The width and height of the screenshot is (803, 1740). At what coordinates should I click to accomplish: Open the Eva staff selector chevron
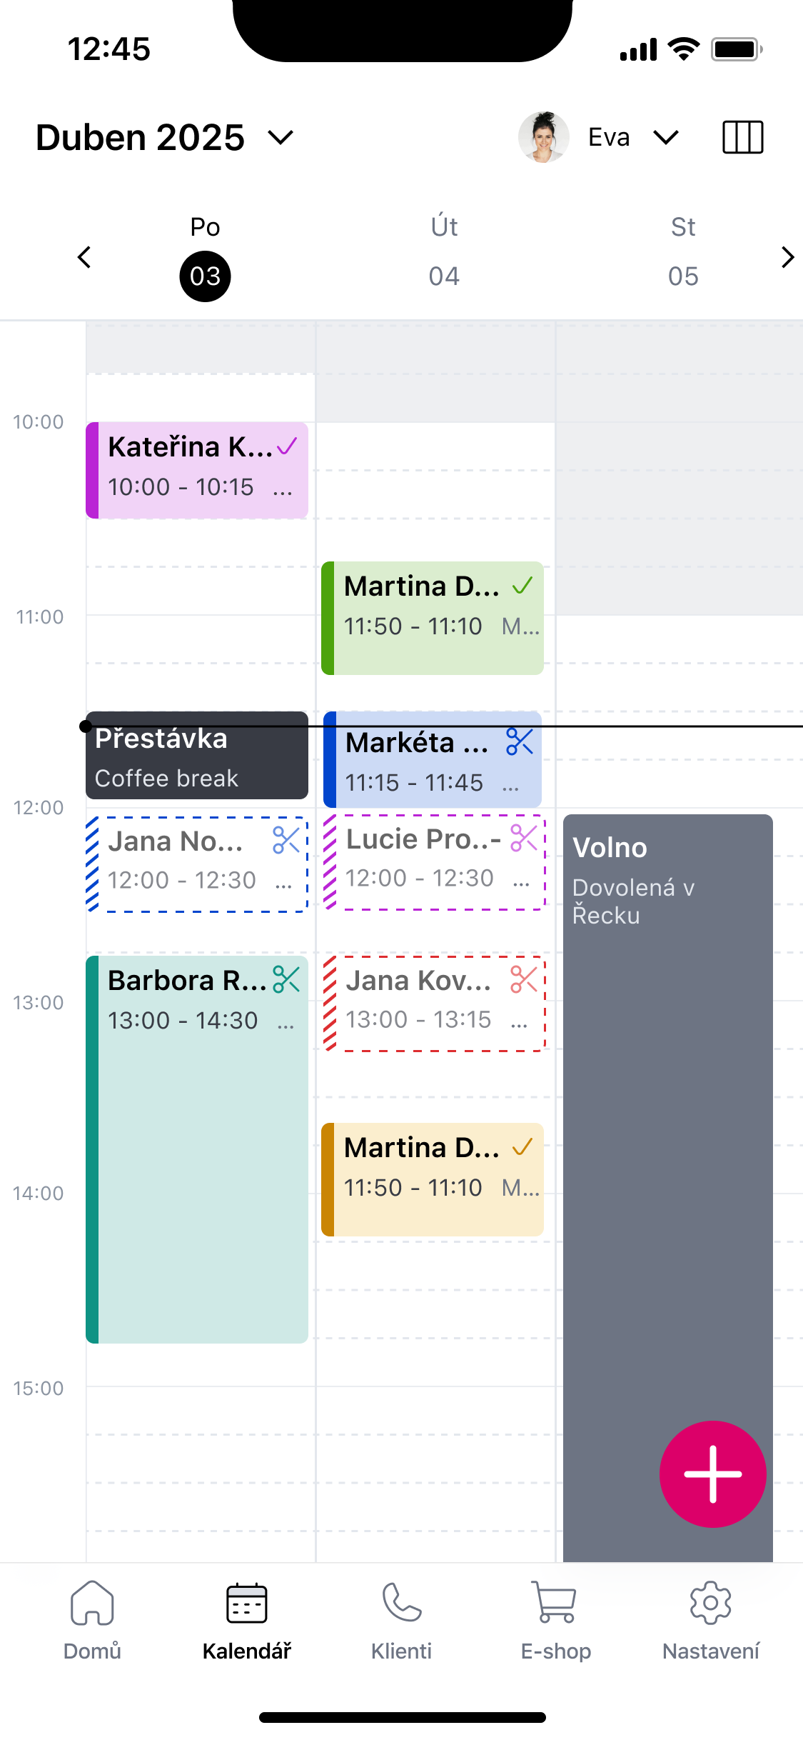(x=666, y=137)
